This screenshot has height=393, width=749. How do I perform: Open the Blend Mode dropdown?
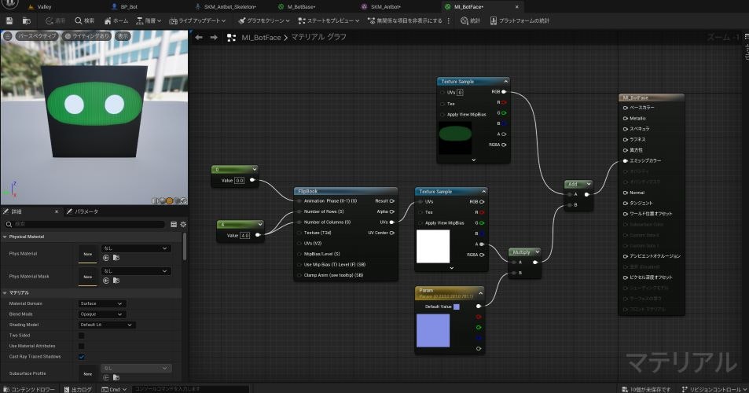101,314
